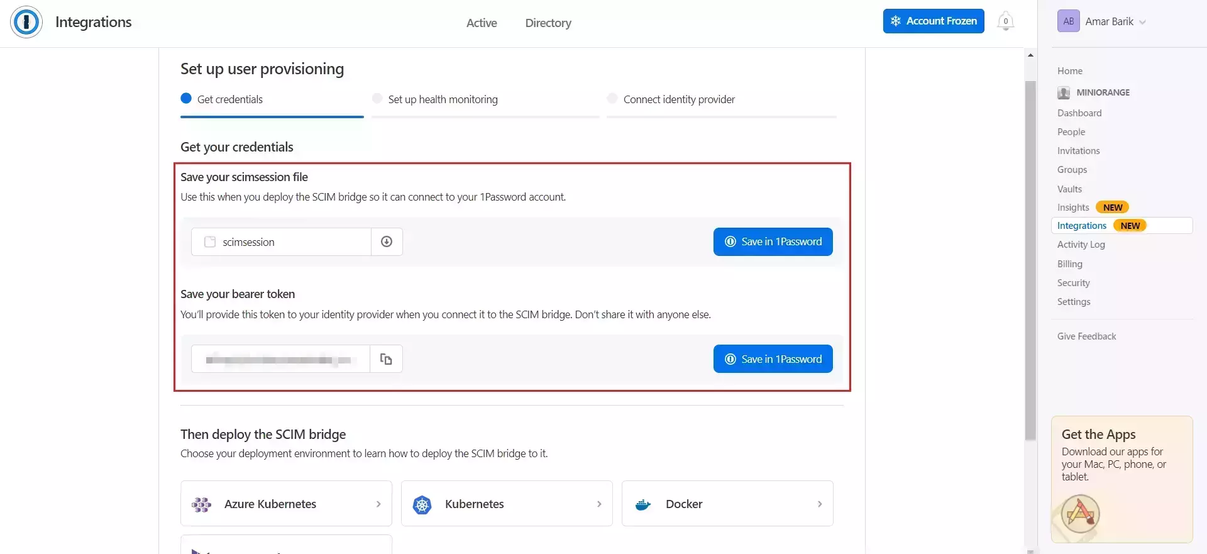Click the MINIORANGE team name
This screenshot has height=554, width=1207.
pos(1103,92)
